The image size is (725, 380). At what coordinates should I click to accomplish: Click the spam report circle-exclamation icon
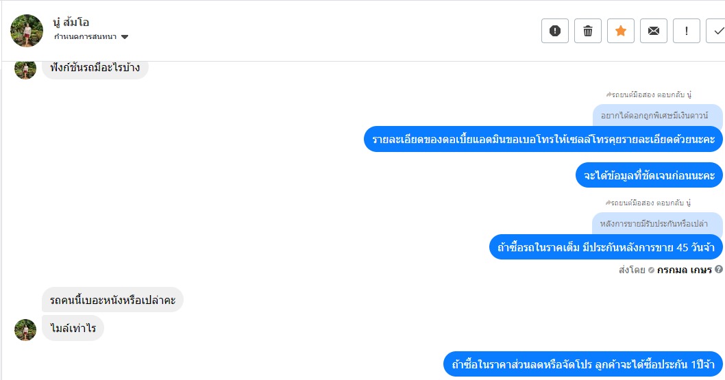555,31
